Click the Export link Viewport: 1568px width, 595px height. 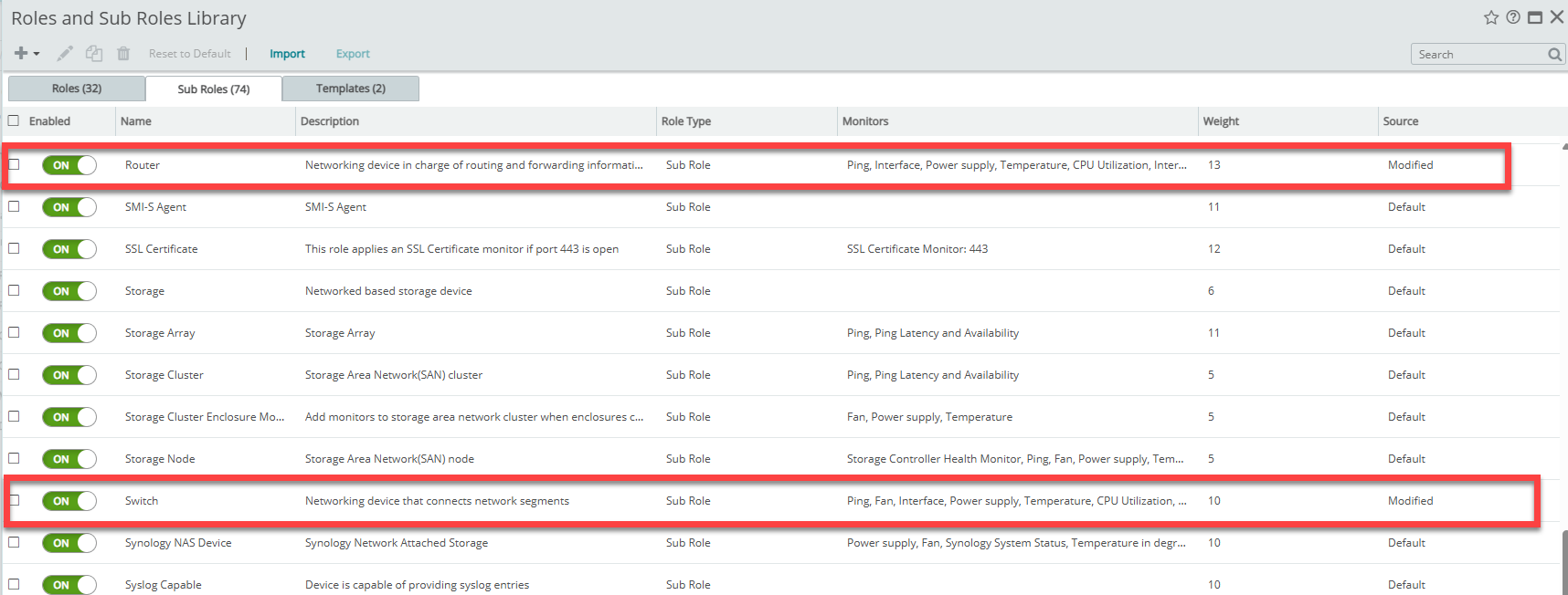pyautogui.click(x=353, y=54)
